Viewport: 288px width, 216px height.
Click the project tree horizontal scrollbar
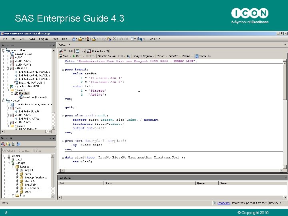pyautogui.click(x=26, y=131)
